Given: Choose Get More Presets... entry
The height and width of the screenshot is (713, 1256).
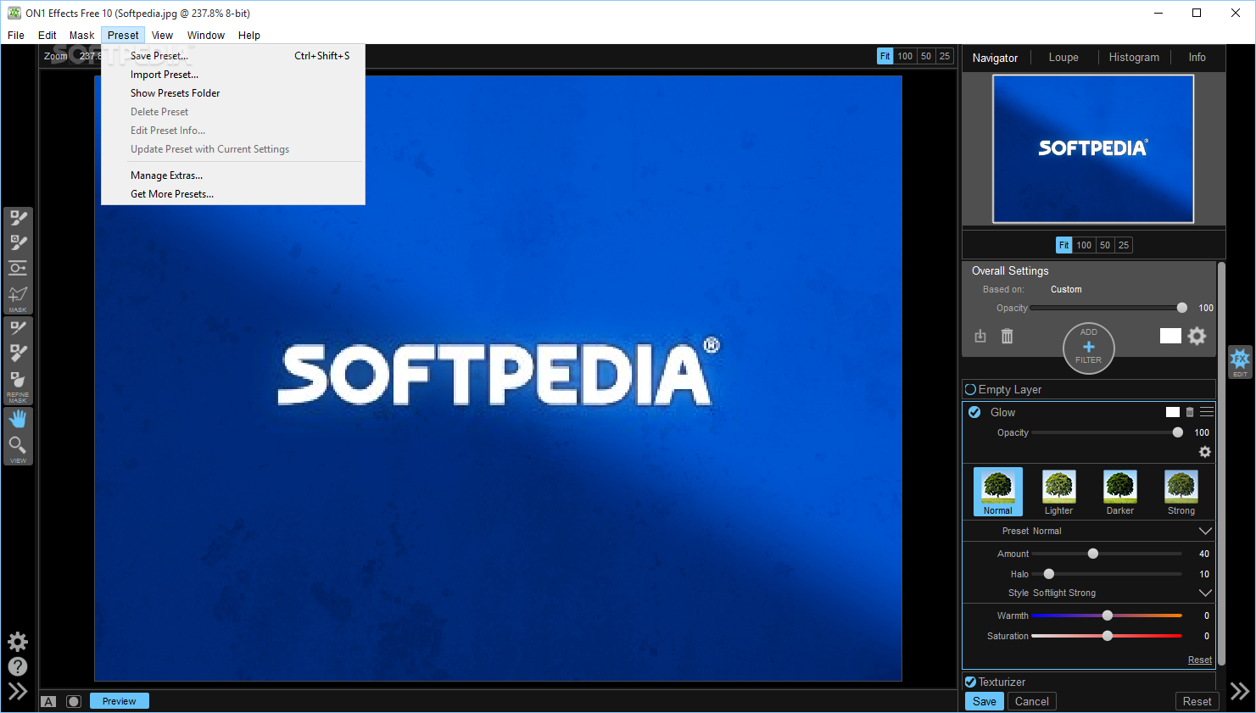Looking at the screenshot, I should [233, 194].
